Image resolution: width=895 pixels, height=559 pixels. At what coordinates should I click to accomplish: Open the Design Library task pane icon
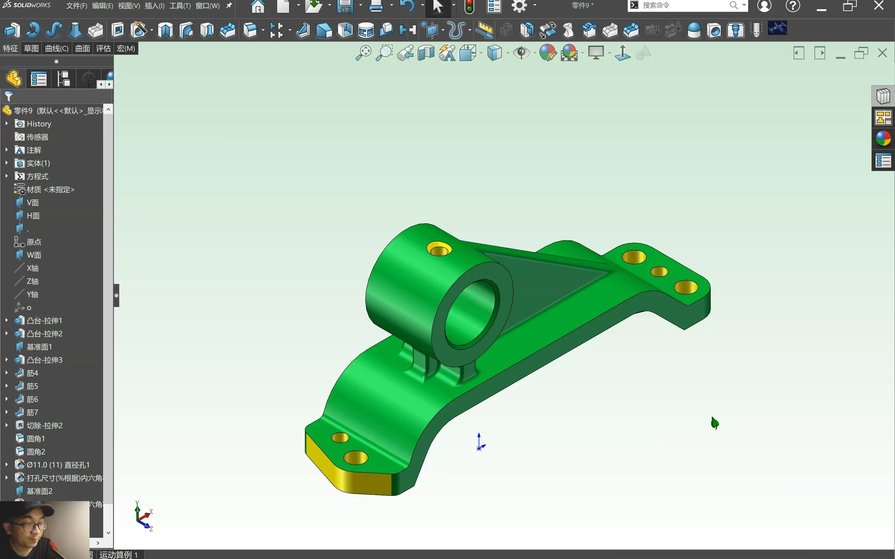pos(883,97)
